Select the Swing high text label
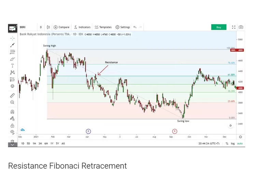This screenshot has width=256, height=185. click(49, 46)
